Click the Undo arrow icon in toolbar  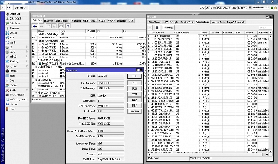pos(3,8)
